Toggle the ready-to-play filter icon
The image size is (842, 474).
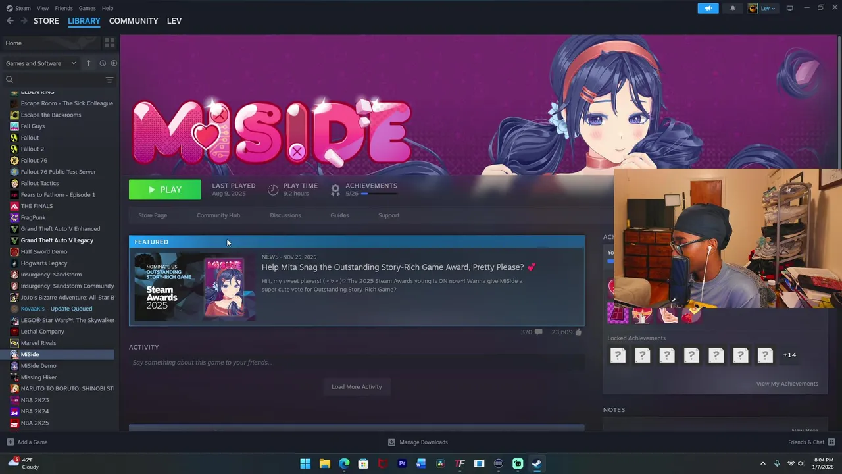click(114, 63)
